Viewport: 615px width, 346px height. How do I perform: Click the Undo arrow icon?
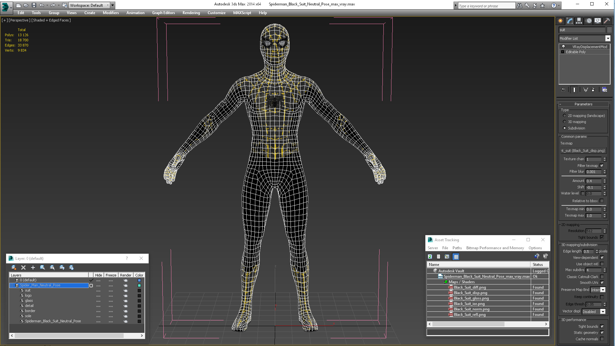(41, 5)
